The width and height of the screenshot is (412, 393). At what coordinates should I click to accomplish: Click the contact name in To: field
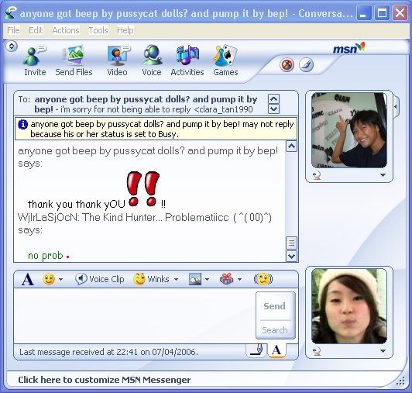click(146, 104)
